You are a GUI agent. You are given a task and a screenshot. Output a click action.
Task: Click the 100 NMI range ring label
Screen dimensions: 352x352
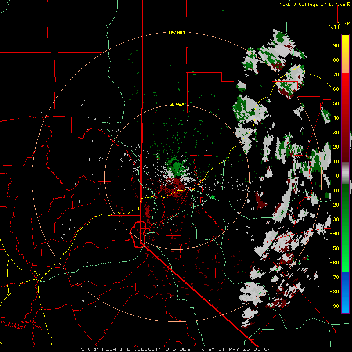click(177, 32)
